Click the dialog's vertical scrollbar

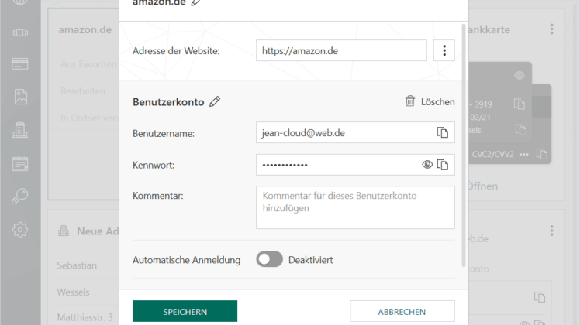coord(464,145)
